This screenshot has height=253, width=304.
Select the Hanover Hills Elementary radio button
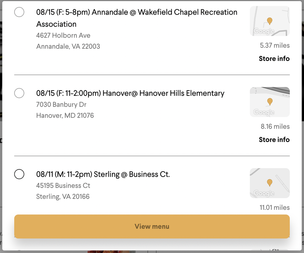(19, 93)
